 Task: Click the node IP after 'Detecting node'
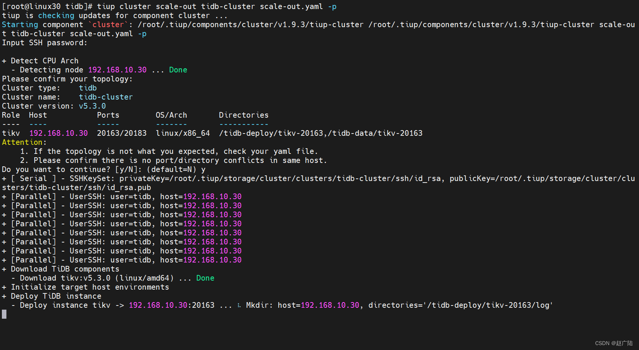point(117,70)
